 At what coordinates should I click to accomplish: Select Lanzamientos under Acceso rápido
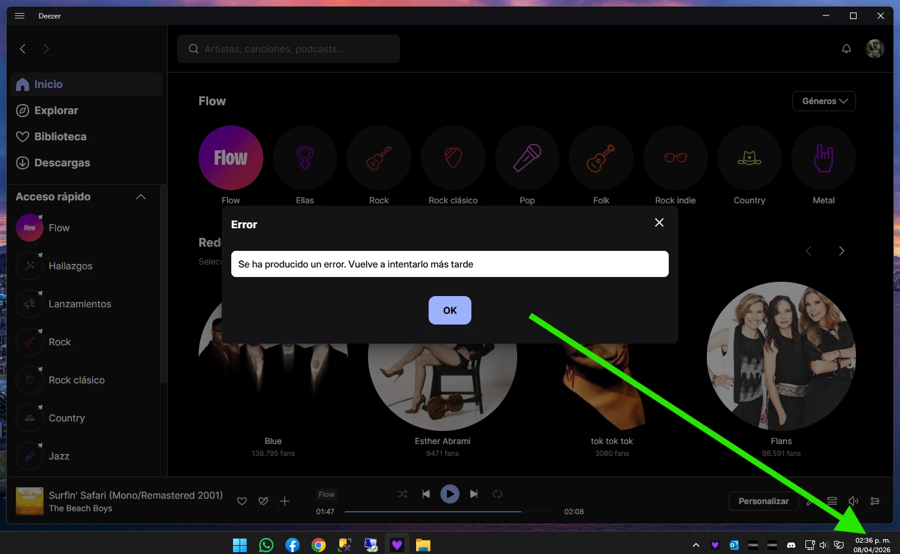click(x=83, y=304)
